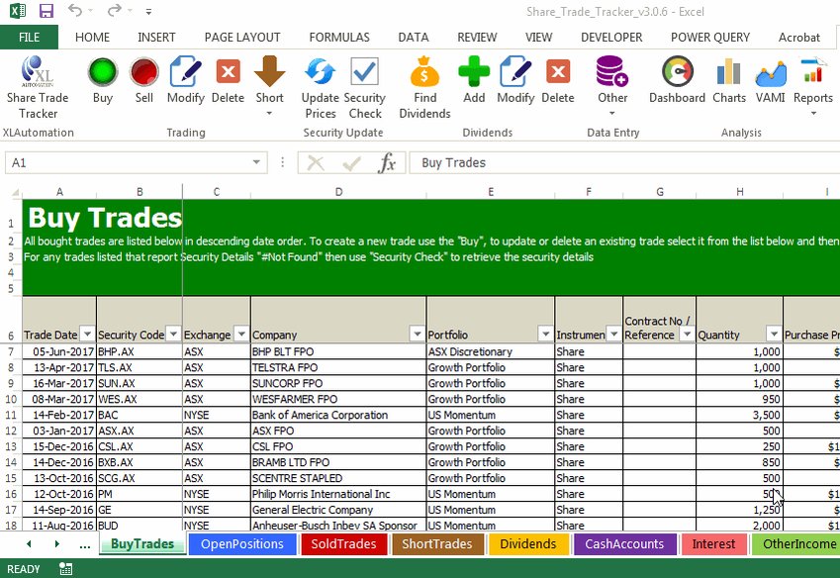The width and height of the screenshot is (840, 578).
Task: Click the Insert Function fx button
Action: pos(387,162)
